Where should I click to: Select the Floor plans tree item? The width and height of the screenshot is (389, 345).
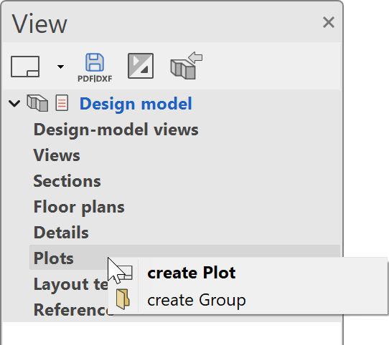tap(79, 207)
